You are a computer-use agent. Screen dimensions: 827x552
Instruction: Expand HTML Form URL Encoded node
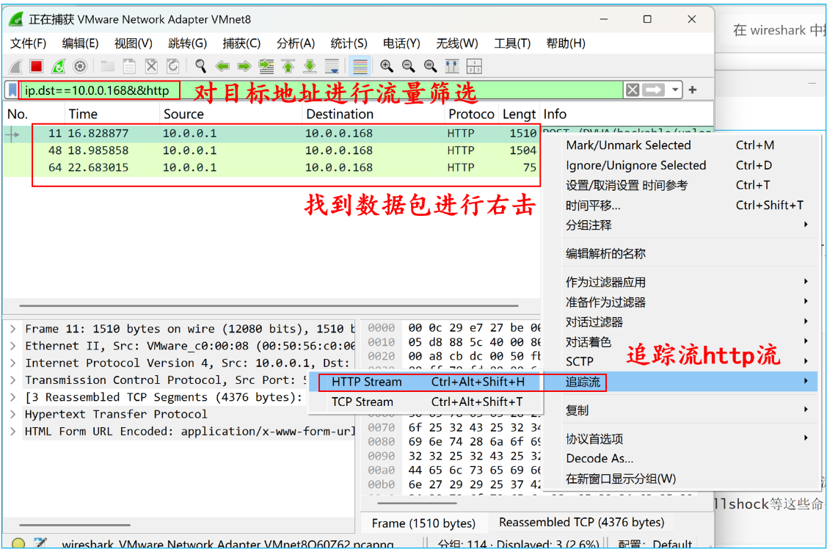pyautogui.click(x=13, y=432)
